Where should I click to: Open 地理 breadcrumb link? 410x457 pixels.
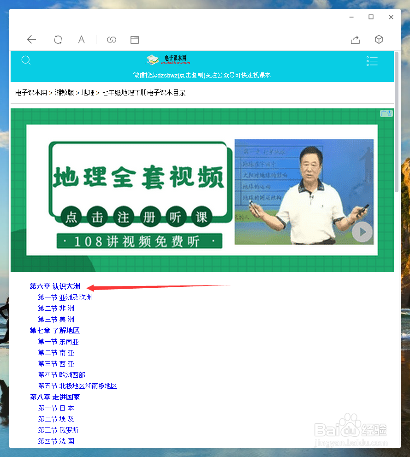[88, 93]
